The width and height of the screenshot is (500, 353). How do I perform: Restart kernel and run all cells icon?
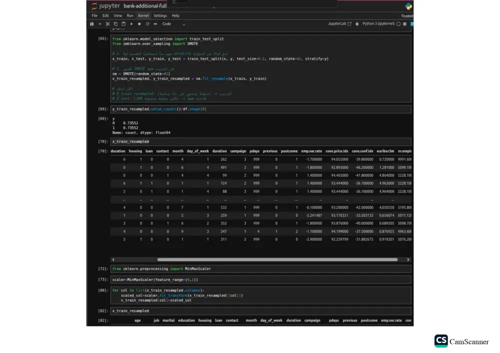[x=155, y=23]
